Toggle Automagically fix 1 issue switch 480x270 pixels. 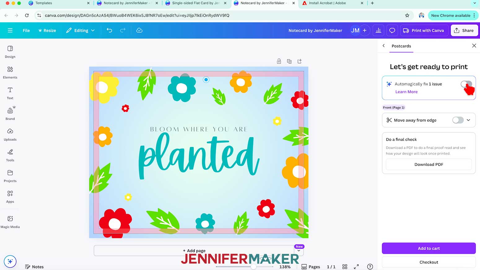point(466,84)
